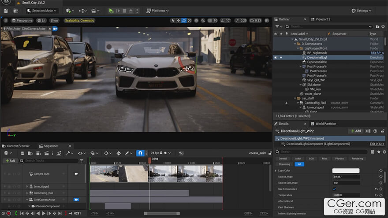Screen dimensions: 388x218
Task: Open the Outliner settings gear
Action: pyautogui.click(x=383, y=26)
